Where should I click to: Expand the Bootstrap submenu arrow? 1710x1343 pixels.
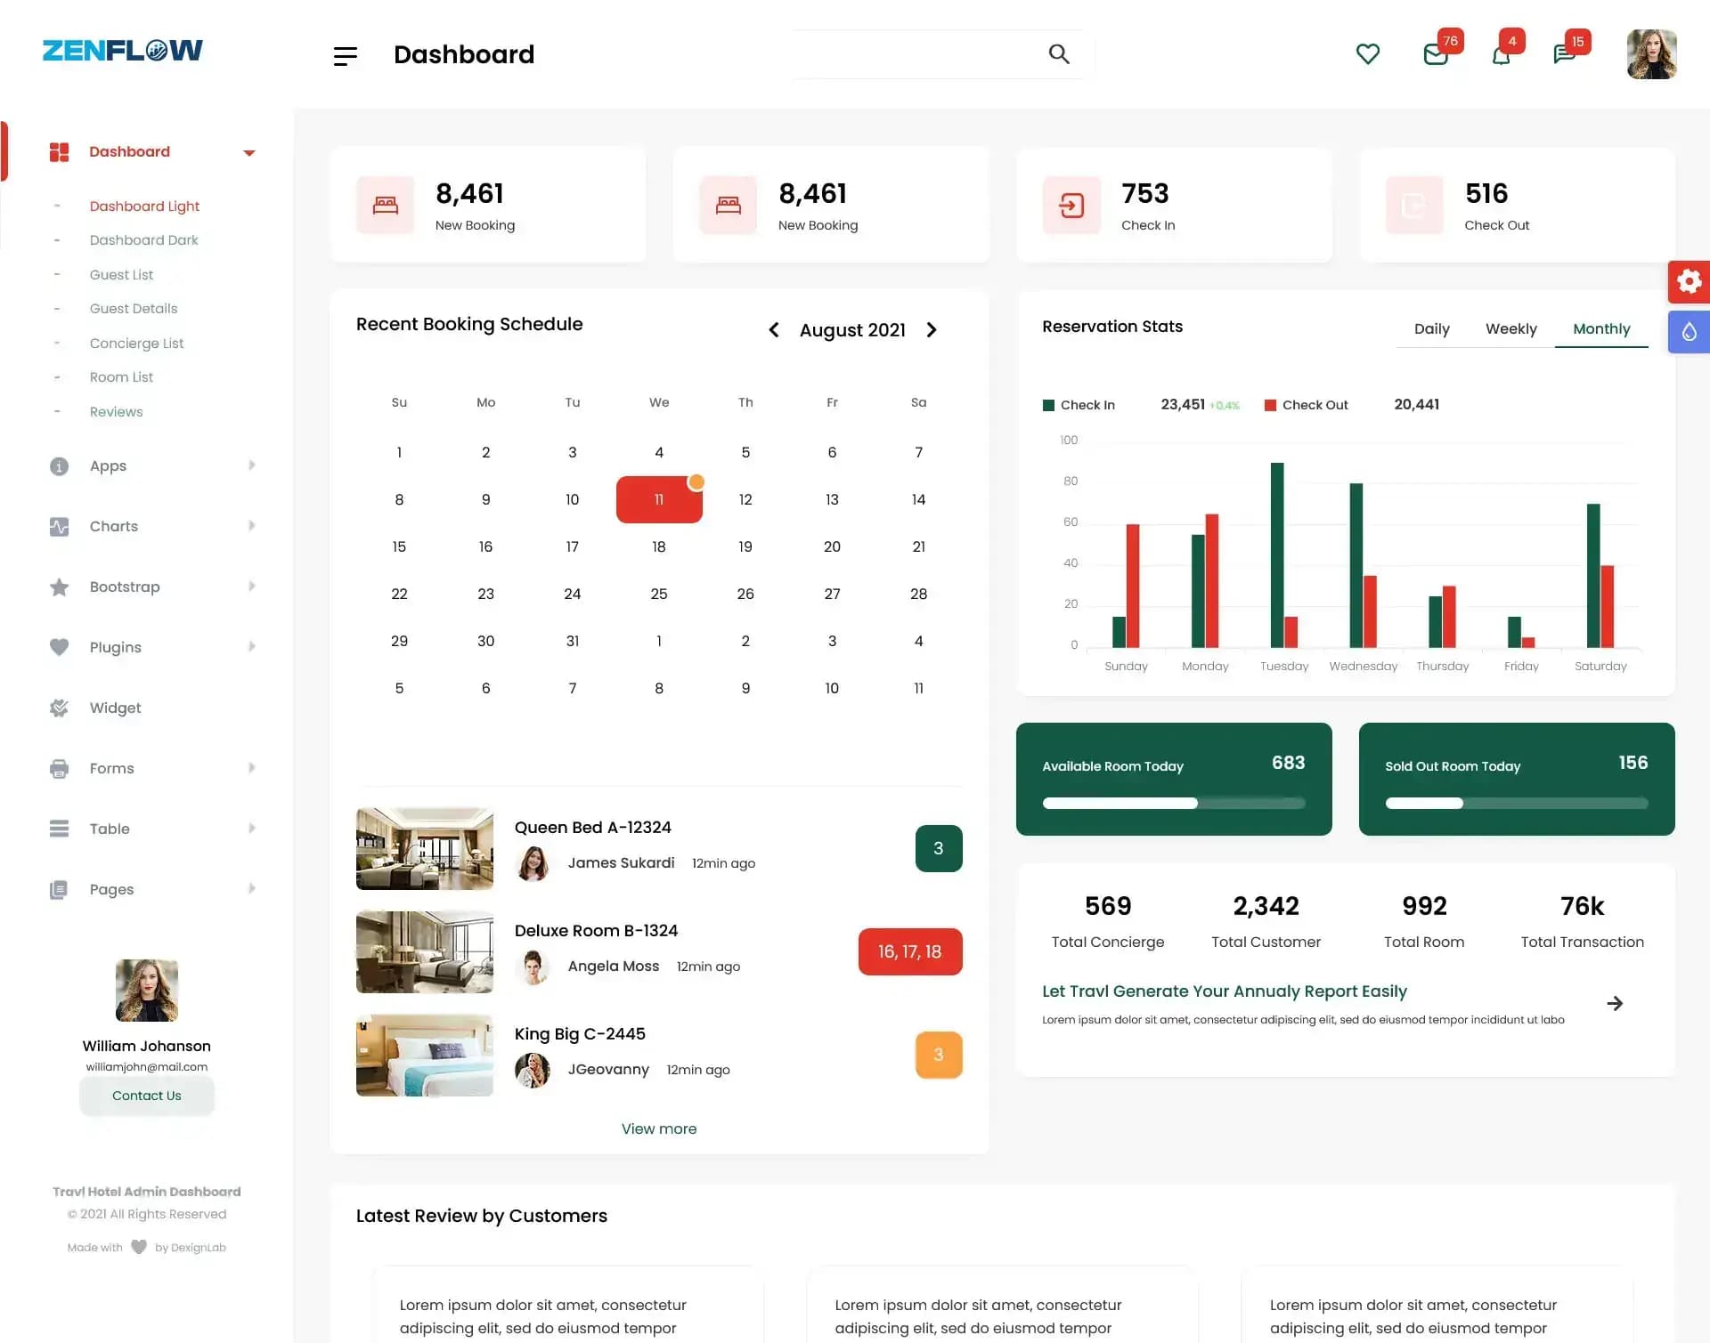tap(251, 587)
